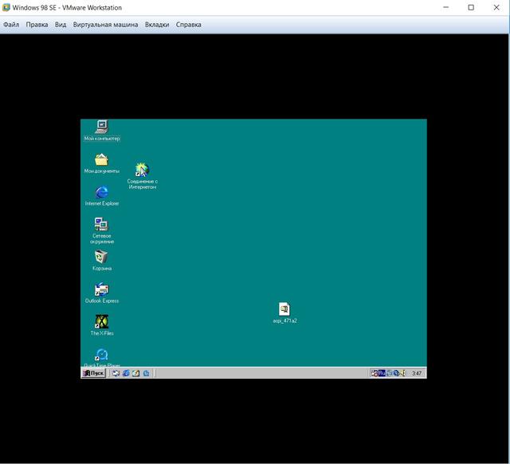
Task: Launch Internet Explorer from quick launch bar
Action: [126, 373]
